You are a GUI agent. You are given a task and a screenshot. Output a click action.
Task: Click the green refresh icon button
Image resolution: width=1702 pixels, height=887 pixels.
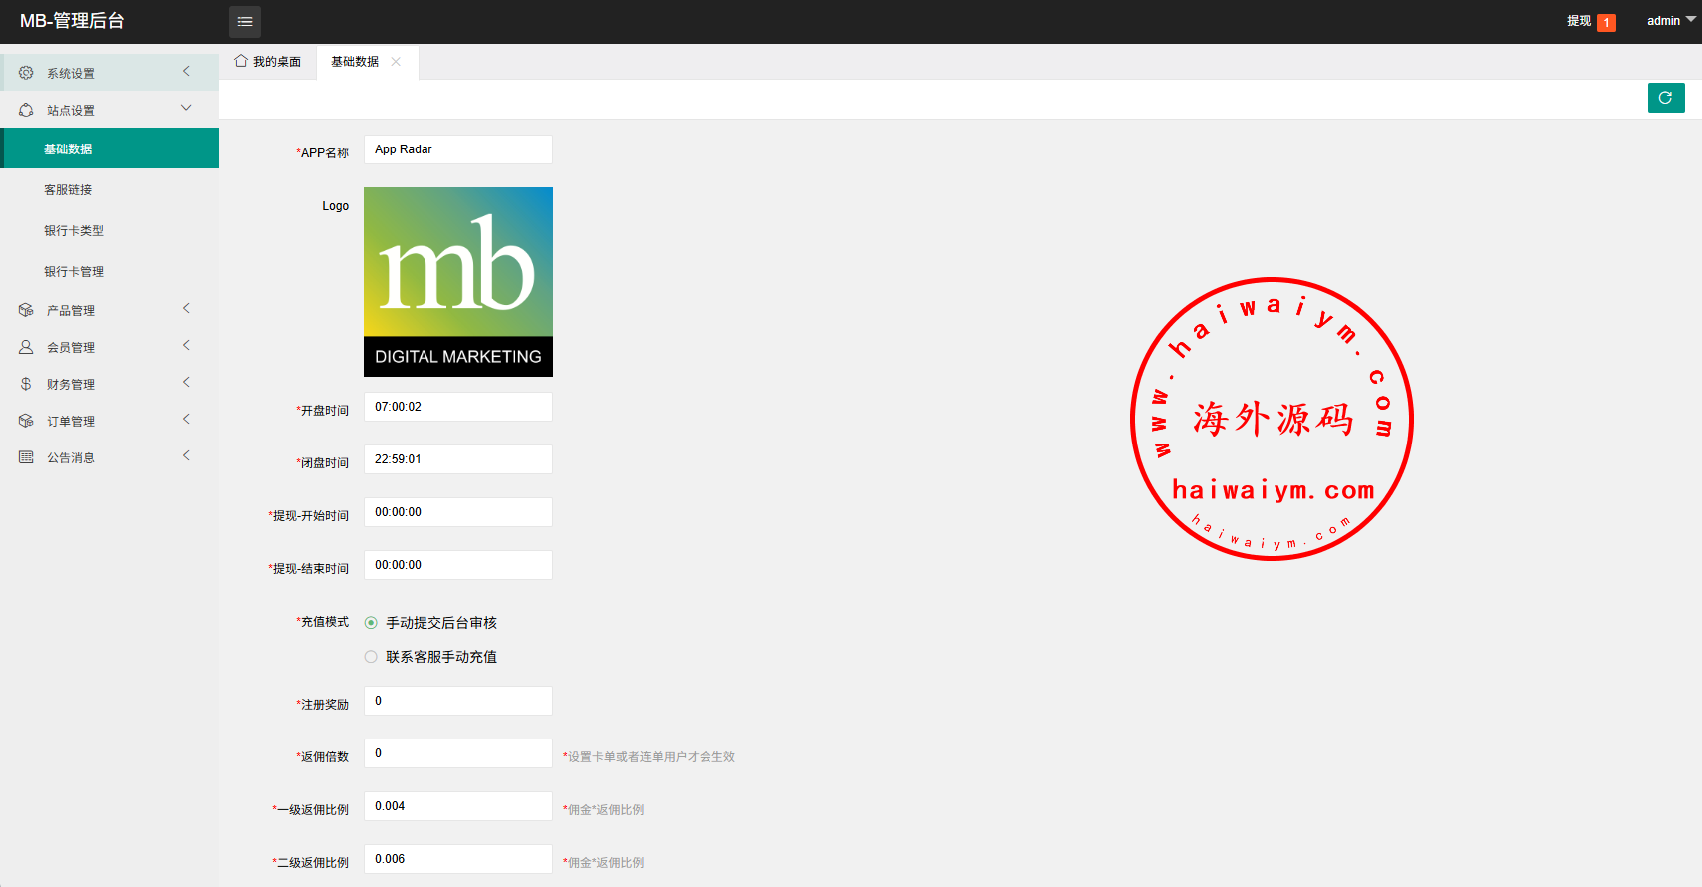coord(1665,98)
